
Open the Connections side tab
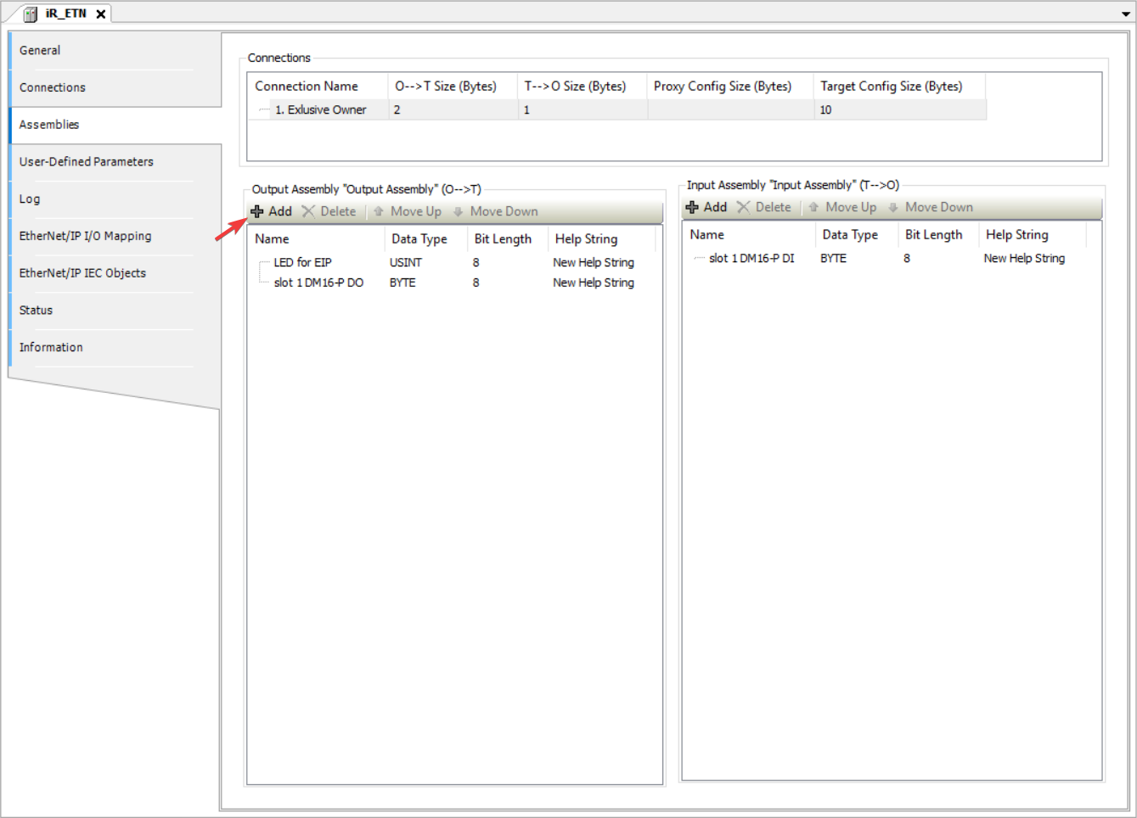tap(53, 87)
